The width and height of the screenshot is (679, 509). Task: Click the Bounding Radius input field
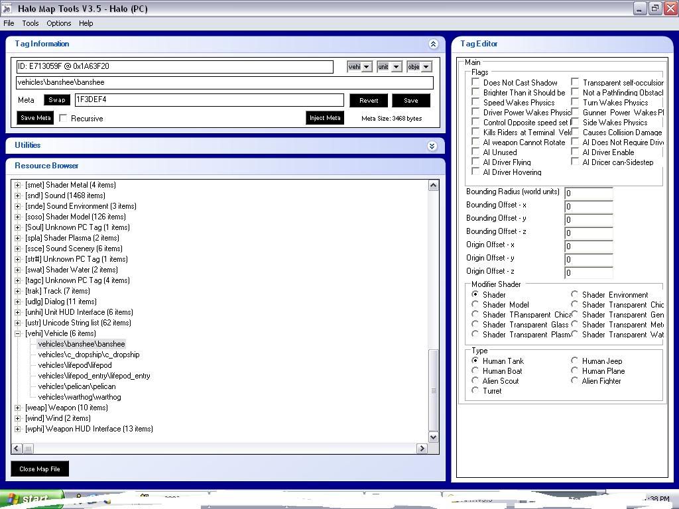(589, 193)
